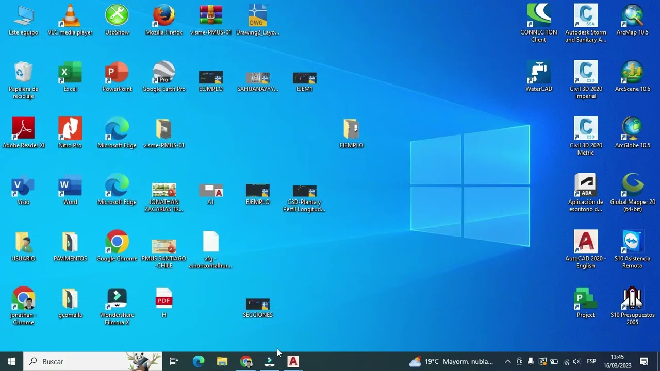Open Task View from the taskbar
660x371 pixels.
174,361
